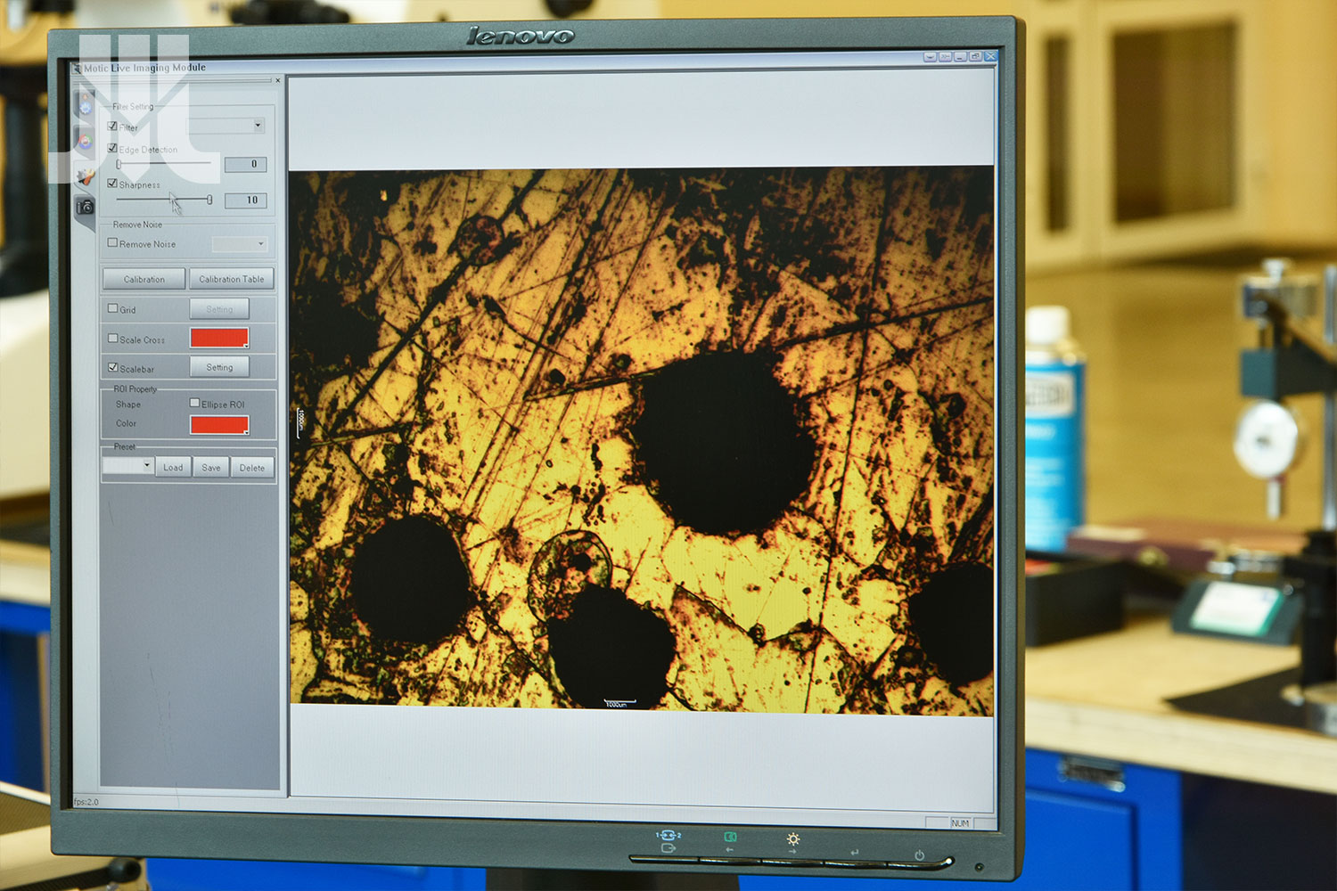Toggle the Filter checkbox
1337x891 pixels.
pyautogui.click(x=112, y=127)
